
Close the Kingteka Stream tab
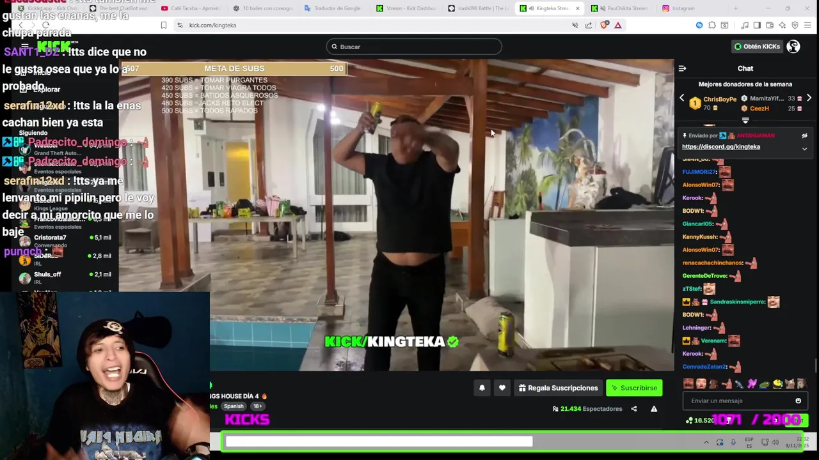tap(577, 8)
